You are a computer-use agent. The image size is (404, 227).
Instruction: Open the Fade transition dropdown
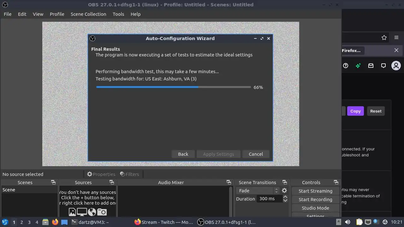pyautogui.click(x=258, y=191)
